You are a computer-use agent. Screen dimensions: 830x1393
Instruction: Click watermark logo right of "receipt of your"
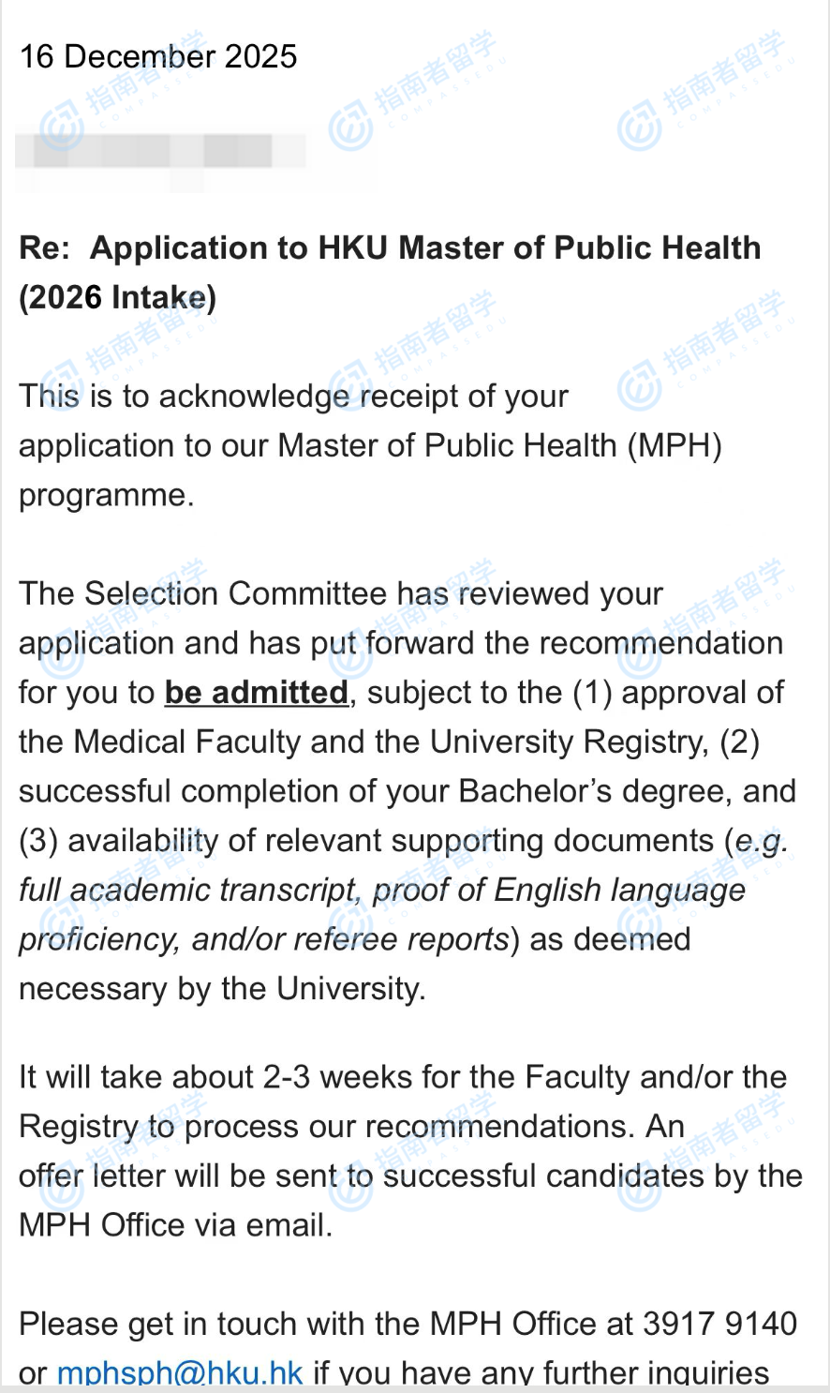[x=639, y=389]
